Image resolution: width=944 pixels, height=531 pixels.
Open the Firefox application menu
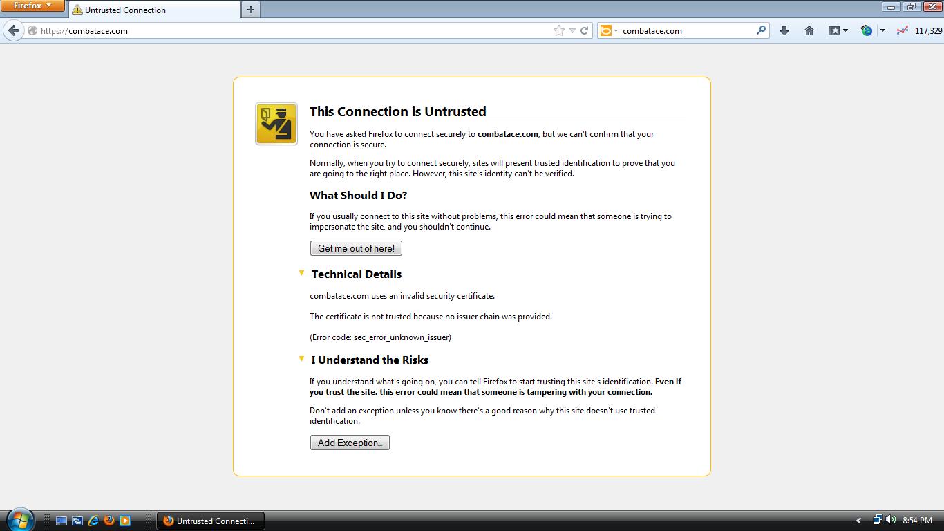click(32, 6)
